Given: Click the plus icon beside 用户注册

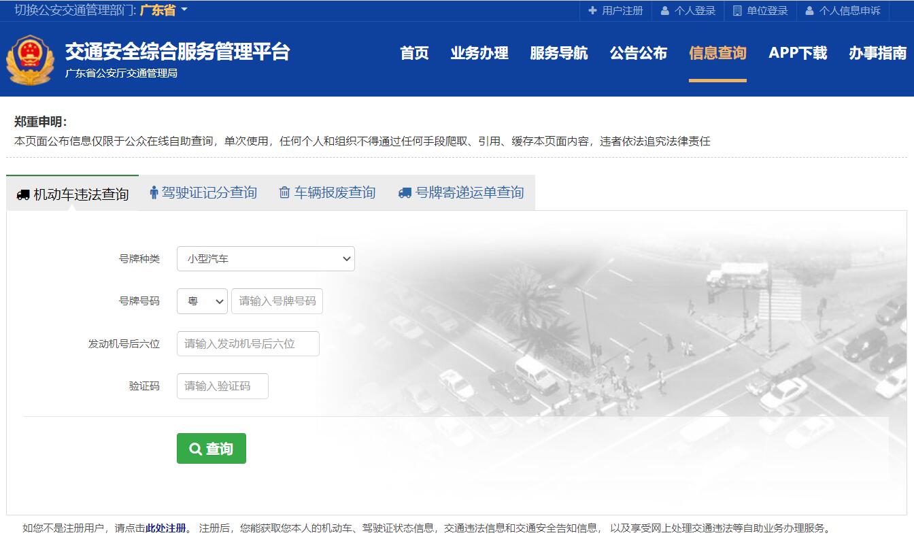Looking at the screenshot, I should (x=592, y=11).
